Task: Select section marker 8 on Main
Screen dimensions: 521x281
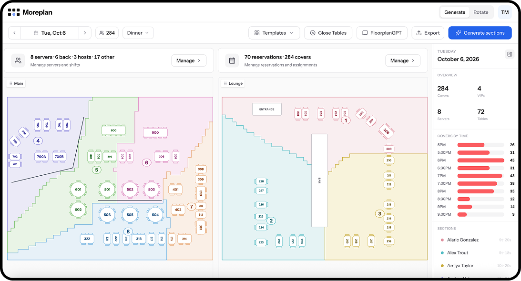Action: point(128,231)
